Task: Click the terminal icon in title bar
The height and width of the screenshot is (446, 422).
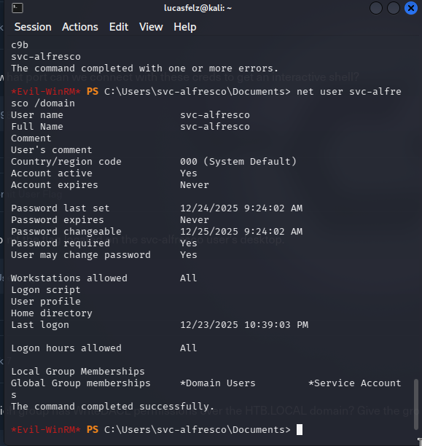Action: (17, 8)
